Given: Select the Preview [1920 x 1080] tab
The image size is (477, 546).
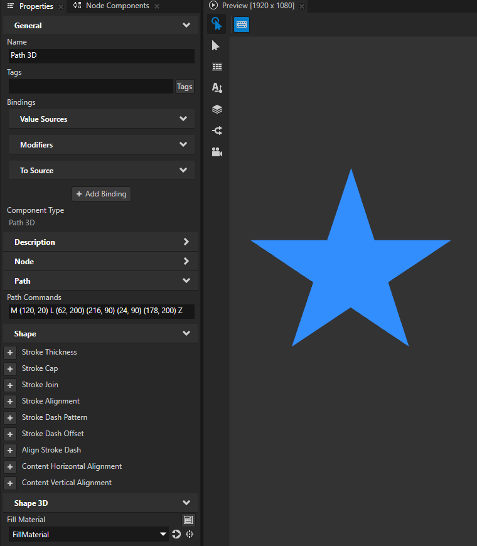Looking at the screenshot, I should coord(257,6).
